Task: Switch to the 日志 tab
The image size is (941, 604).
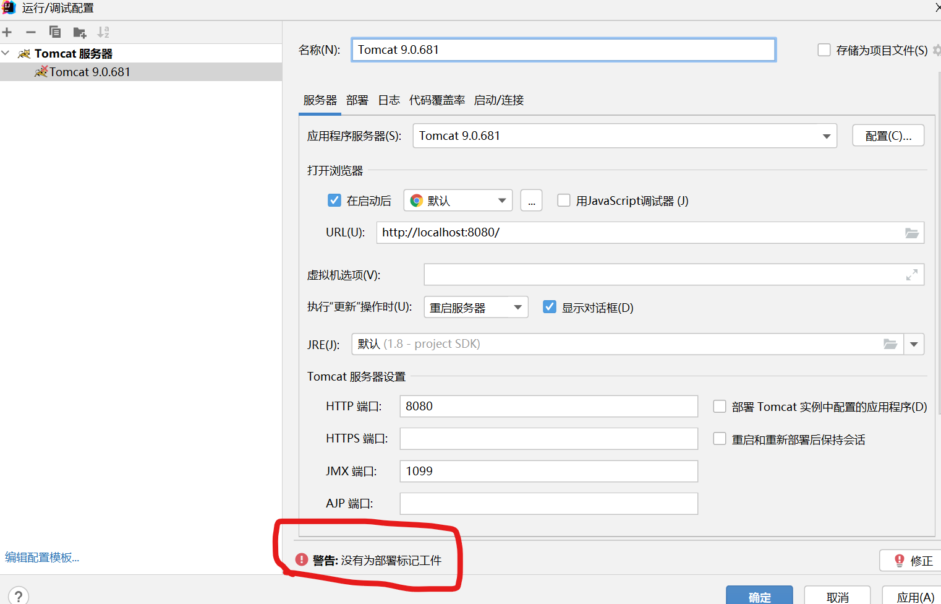Action: (389, 100)
